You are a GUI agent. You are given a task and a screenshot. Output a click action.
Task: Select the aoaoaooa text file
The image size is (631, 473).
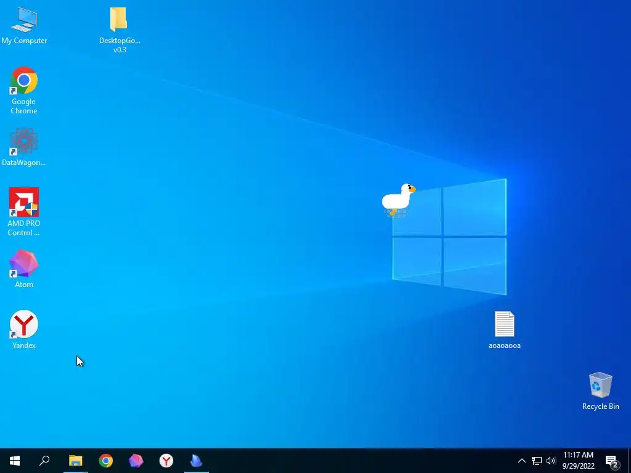click(505, 330)
